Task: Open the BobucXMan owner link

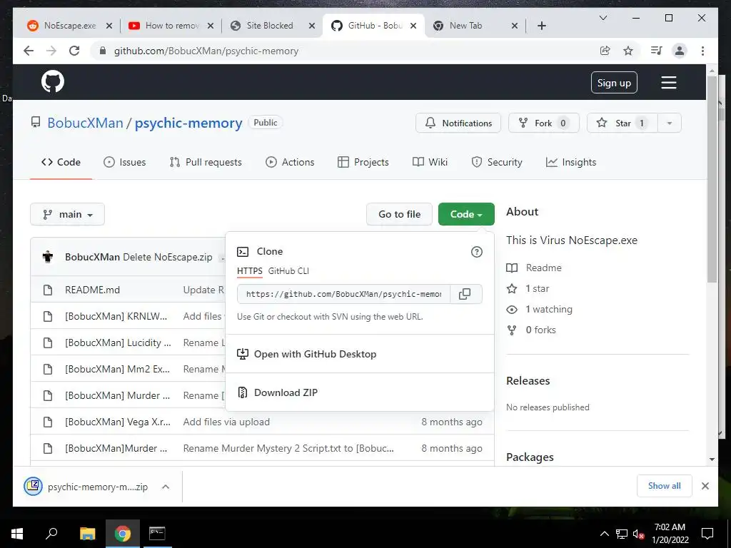Action: click(86, 123)
